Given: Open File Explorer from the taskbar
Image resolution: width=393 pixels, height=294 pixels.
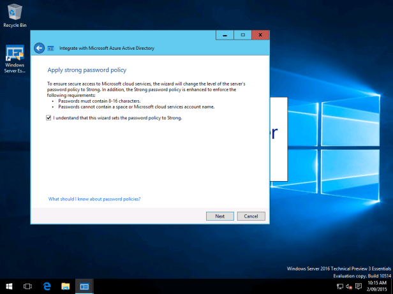Looking at the screenshot, I should coord(65,287).
